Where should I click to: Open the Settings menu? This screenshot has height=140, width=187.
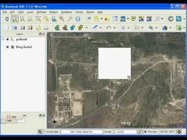[41, 12]
